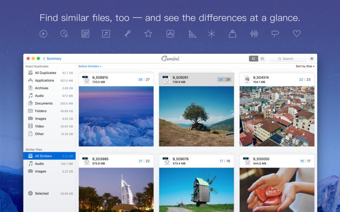Viewport: 340px width, 212px height.
Task: Click the 26 | 27 counter on B_5D8915
Action: (144, 80)
